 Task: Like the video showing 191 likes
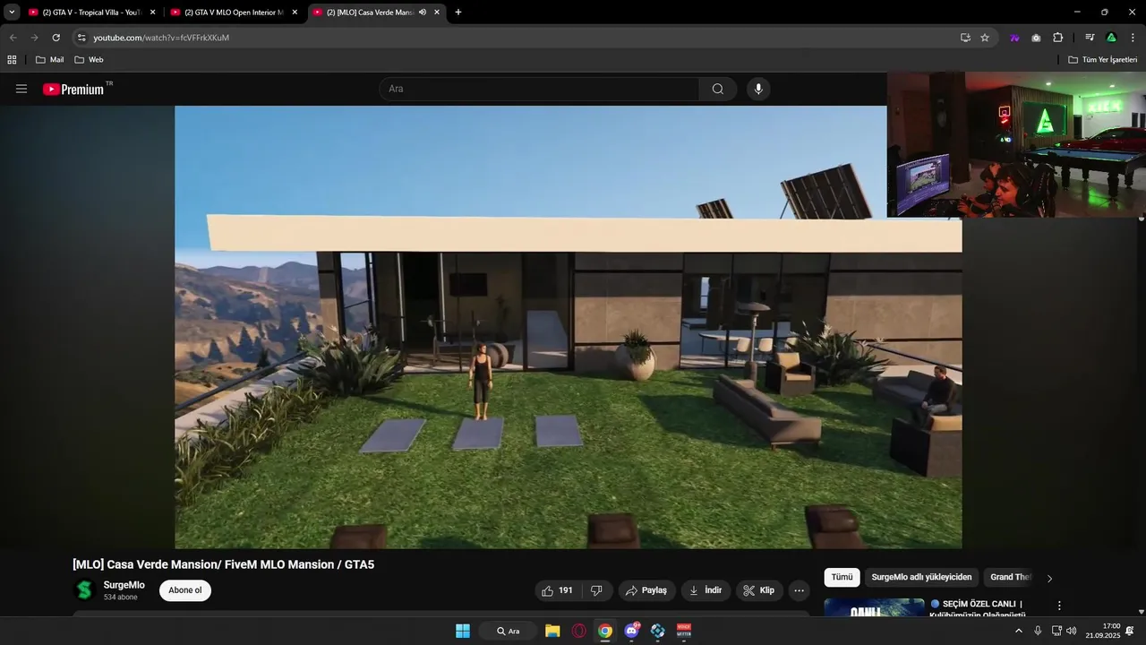tap(557, 590)
